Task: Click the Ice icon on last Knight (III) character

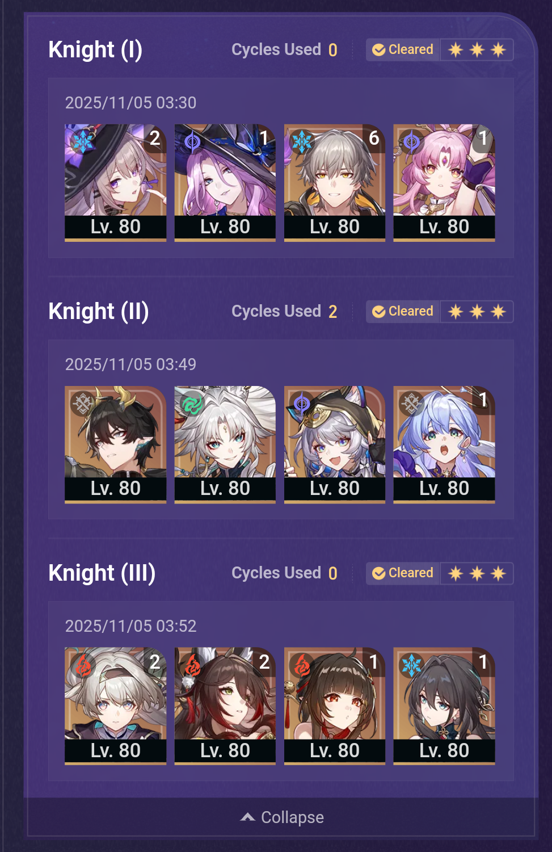Action: pos(411,665)
